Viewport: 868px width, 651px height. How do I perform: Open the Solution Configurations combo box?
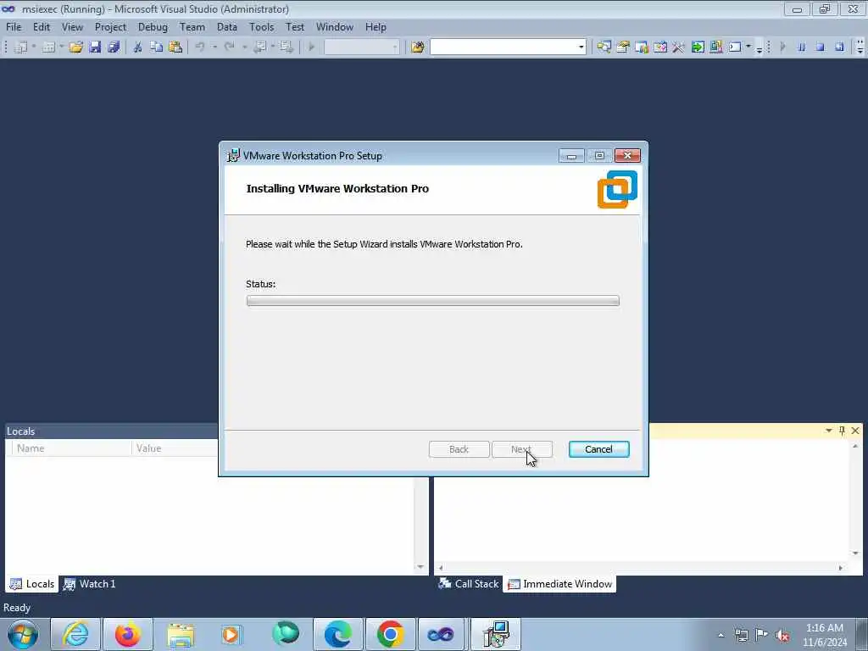[361, 47]
